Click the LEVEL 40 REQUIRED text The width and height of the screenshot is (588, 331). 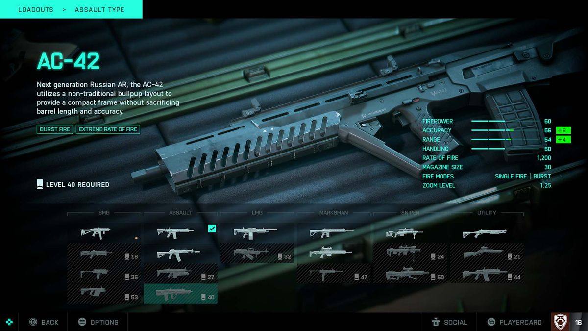tap(77, 185)
